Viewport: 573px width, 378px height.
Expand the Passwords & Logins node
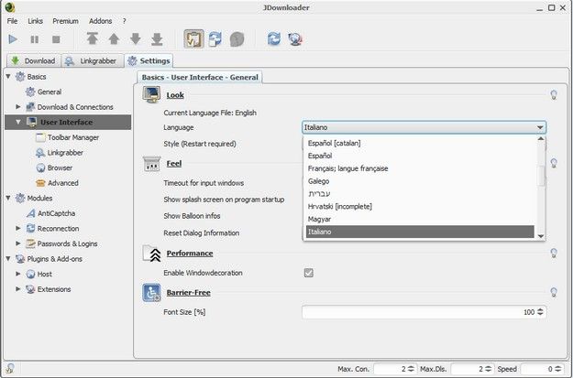click(18, 243)
